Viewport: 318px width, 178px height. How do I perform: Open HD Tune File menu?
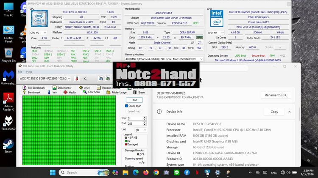coord(20,72)
